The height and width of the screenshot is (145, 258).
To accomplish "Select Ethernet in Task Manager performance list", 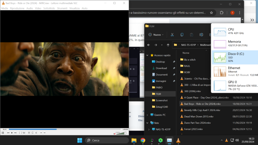I will click(234, 70).
